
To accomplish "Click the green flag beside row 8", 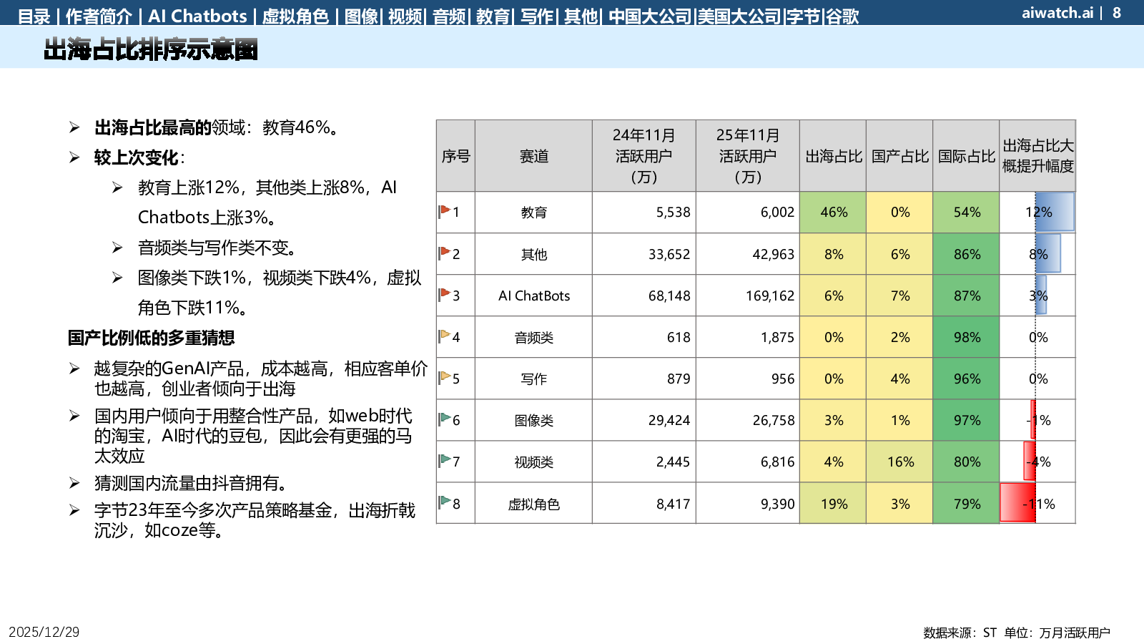I will [x=445, y=502].
